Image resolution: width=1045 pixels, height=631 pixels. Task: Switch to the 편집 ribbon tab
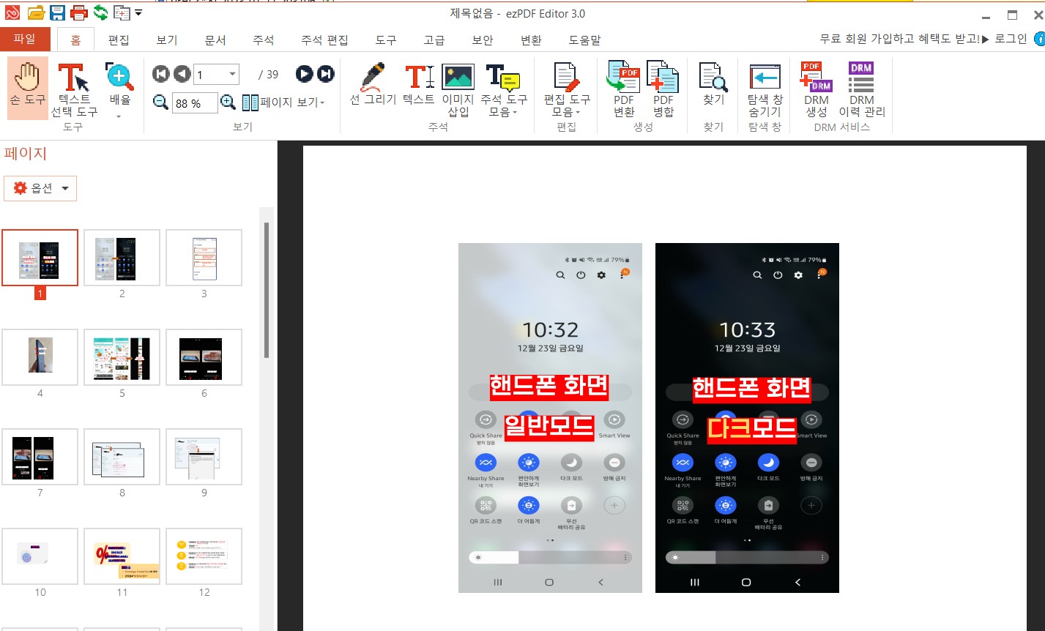119,40
